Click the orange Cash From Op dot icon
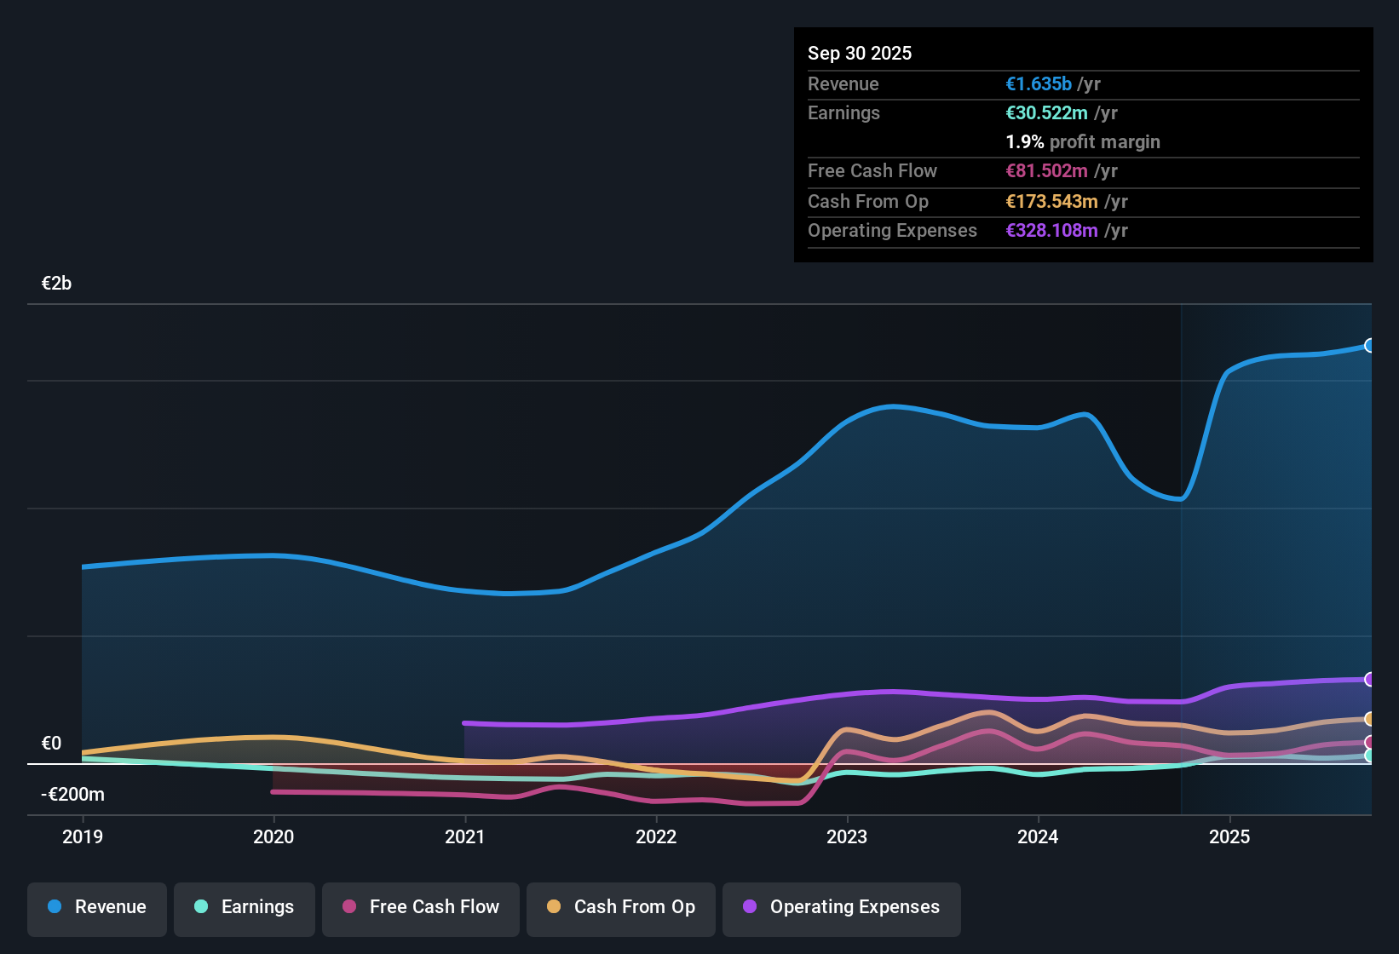1399x954 pixels. (x=555, y=908)
